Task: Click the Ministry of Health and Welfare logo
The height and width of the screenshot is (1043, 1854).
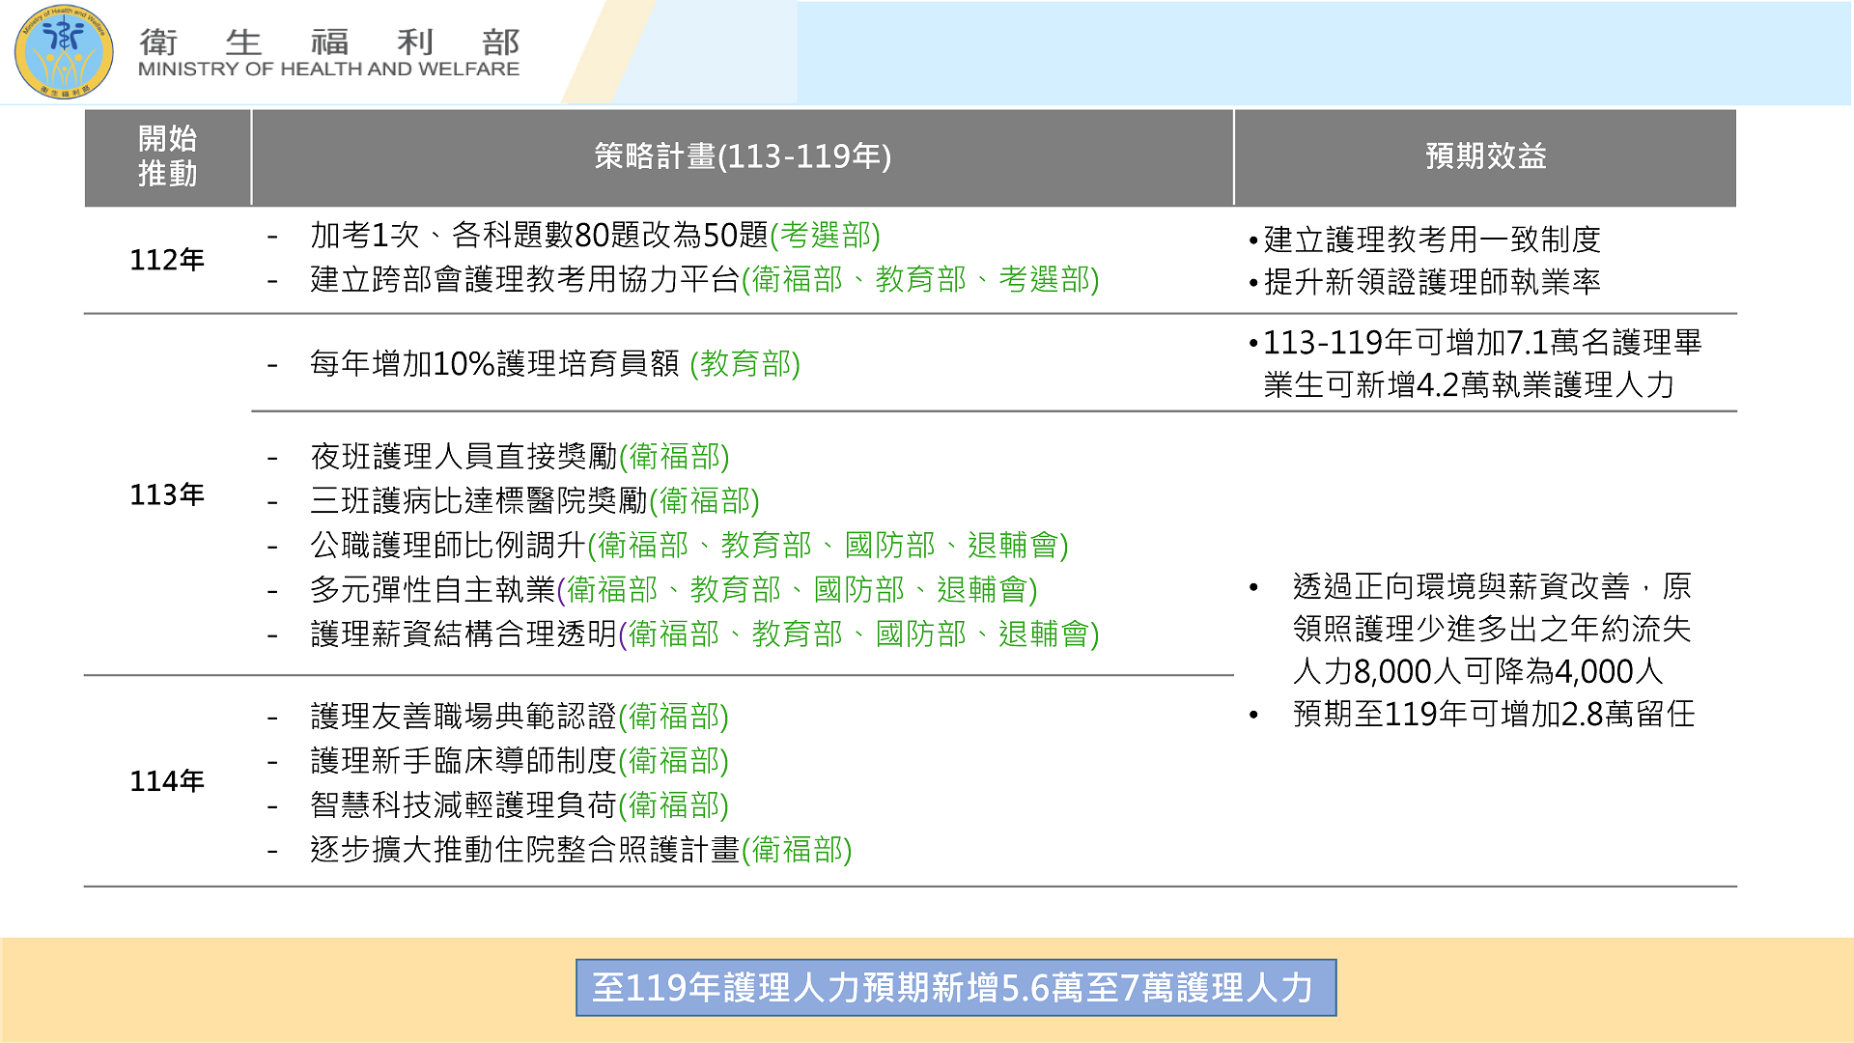Action: pos(64,52)
